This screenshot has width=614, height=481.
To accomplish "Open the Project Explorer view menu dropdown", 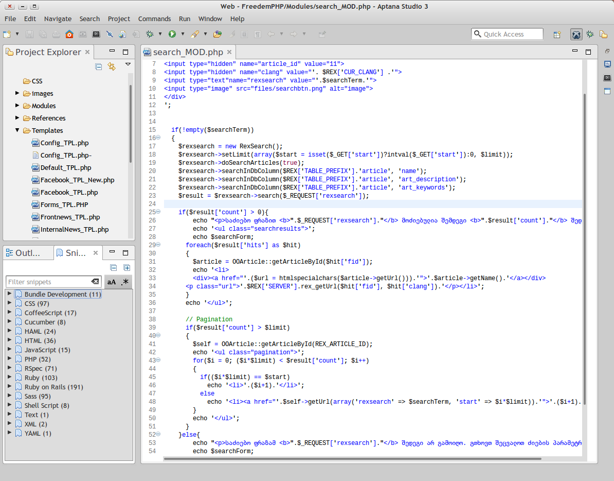I will [x=128, y=65].
